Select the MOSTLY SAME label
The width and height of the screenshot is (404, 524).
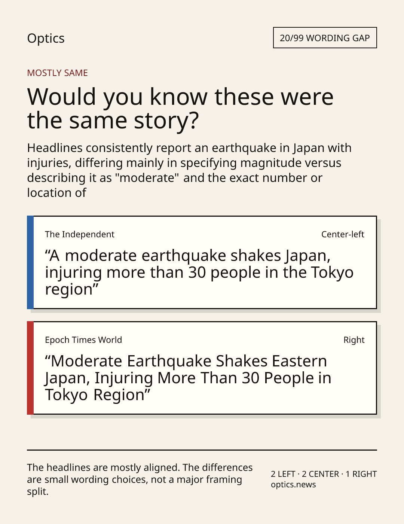click(57, 73)
